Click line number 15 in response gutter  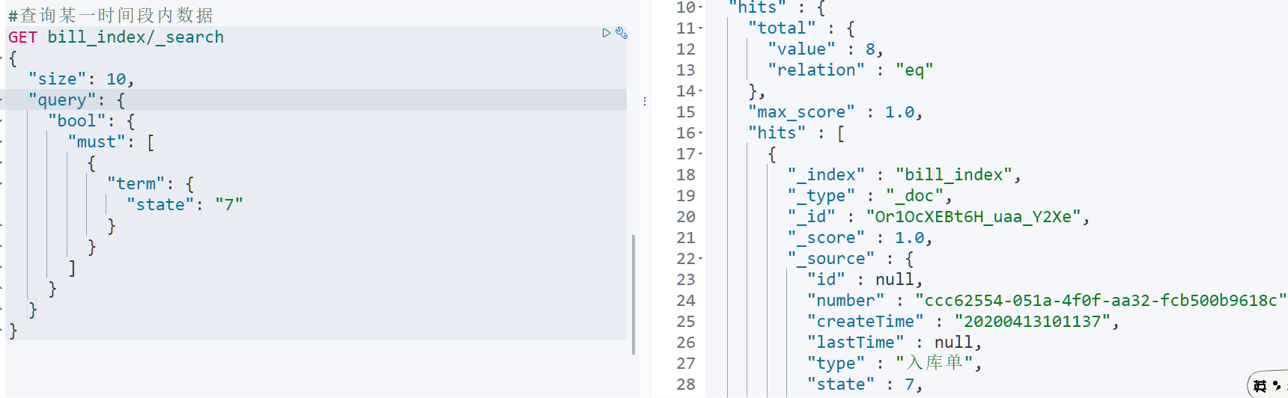686,112
